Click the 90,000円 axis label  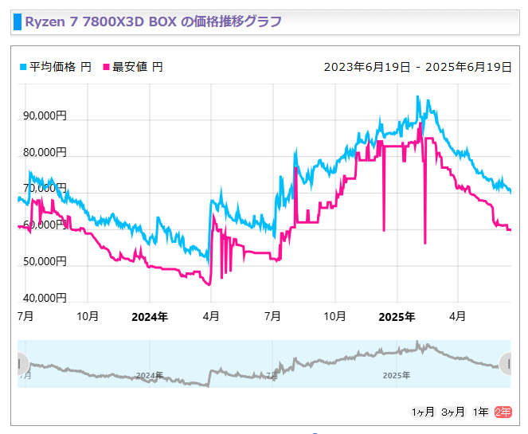(x=45, y=115)
